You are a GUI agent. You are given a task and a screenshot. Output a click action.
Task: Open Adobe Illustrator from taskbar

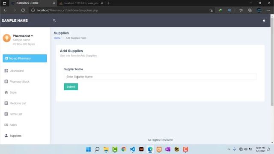[x=141, y=149]
